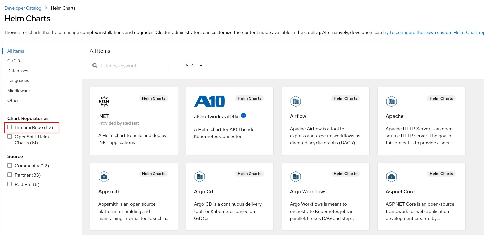
Task: Enable the Bitnami Repo checkbox filter
Action: pos(10,127)
